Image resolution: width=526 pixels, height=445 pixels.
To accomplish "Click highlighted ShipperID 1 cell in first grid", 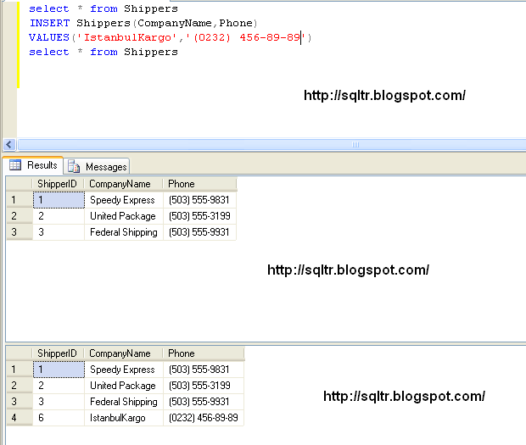I will (59, 200).
